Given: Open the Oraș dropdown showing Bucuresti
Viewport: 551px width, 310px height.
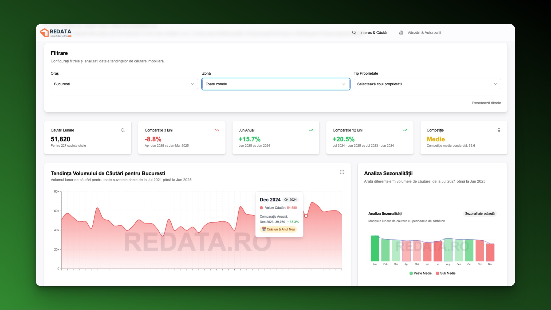Looking at the screenshot, I should point(124,84).
